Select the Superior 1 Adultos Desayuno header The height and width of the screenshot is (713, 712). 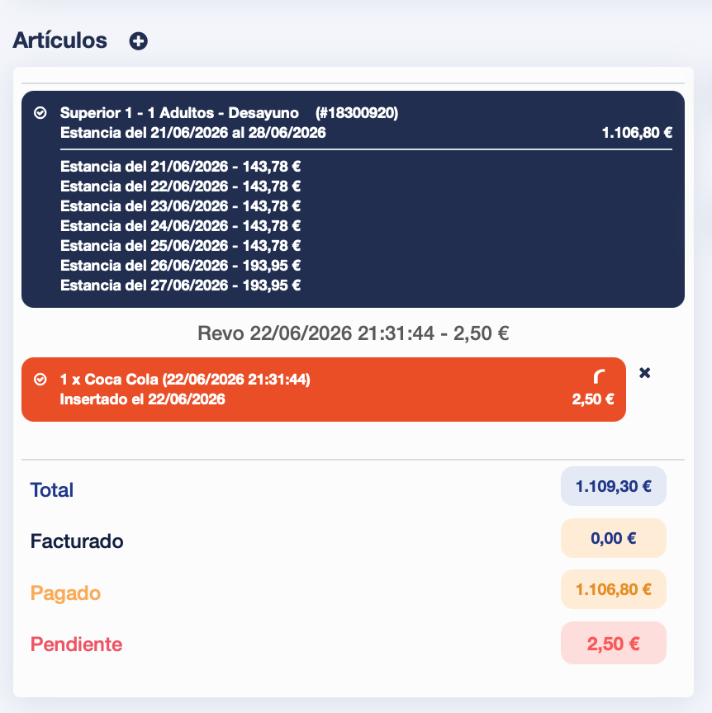point(179,113)
